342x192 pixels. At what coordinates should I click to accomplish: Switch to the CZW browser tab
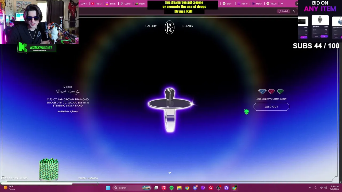coord(83,3)
